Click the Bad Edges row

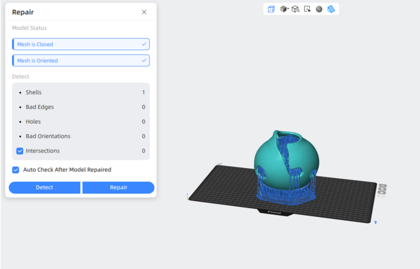pos(81,107)
